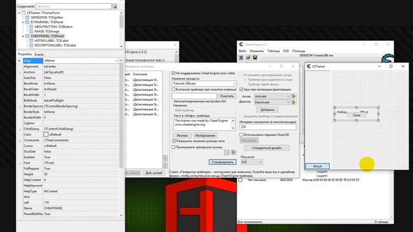Expand the Font property row

(20, 163)
